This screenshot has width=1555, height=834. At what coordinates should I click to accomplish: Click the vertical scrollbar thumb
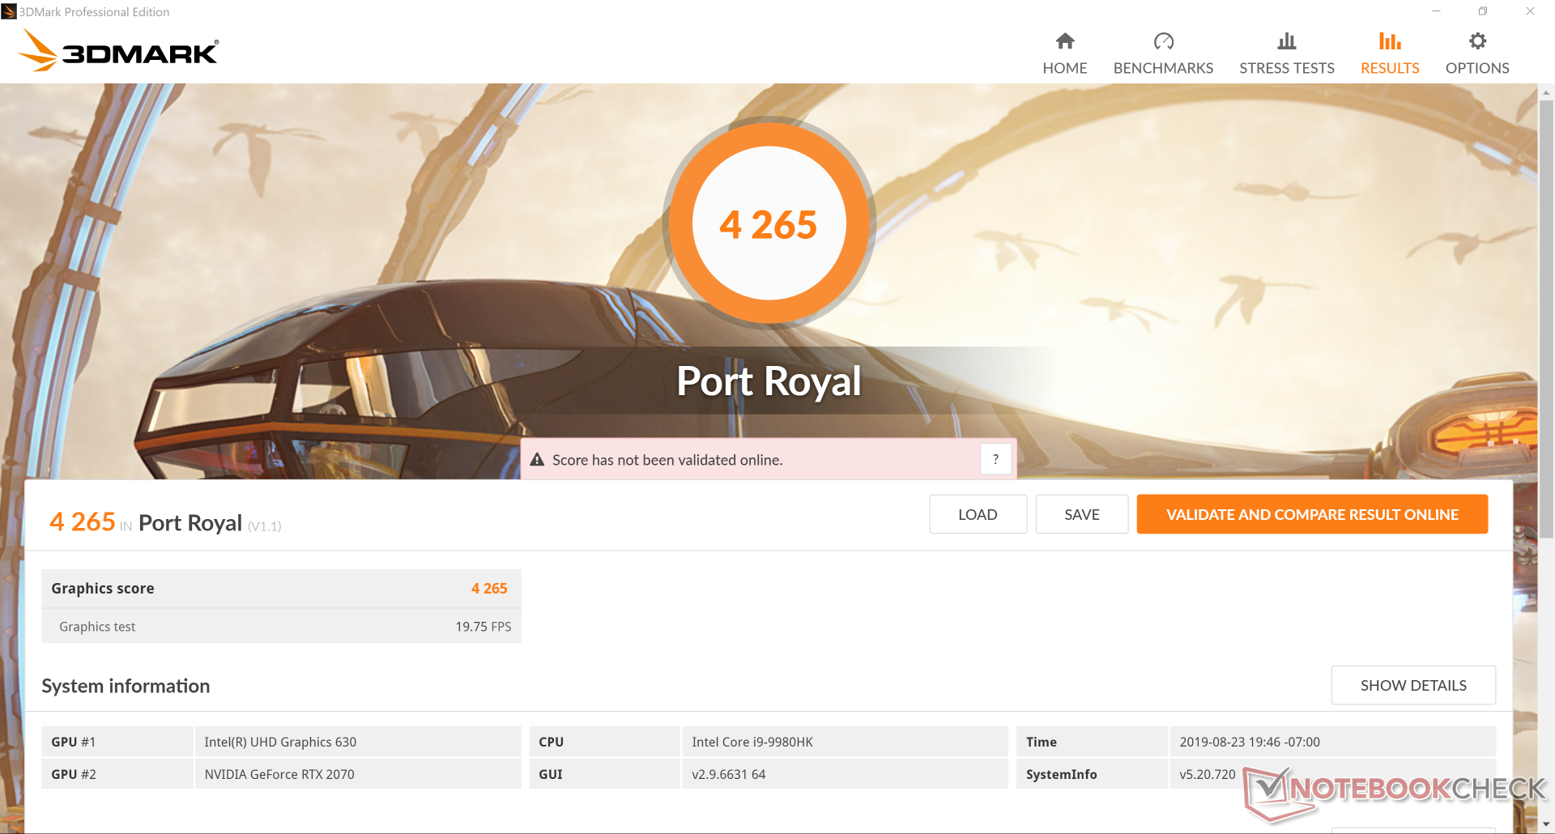pos(1546,316)
